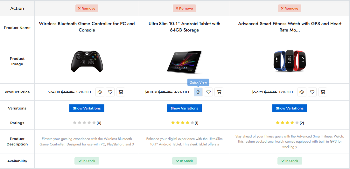This screenshot has width=350, height=169.
Task: Click the tablet Quick View eye icon
Action: (198, 92)
